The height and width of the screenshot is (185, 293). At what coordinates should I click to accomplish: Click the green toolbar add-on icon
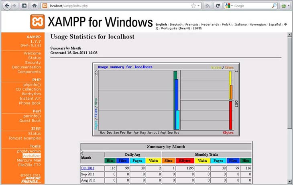[x=283, y=6]
